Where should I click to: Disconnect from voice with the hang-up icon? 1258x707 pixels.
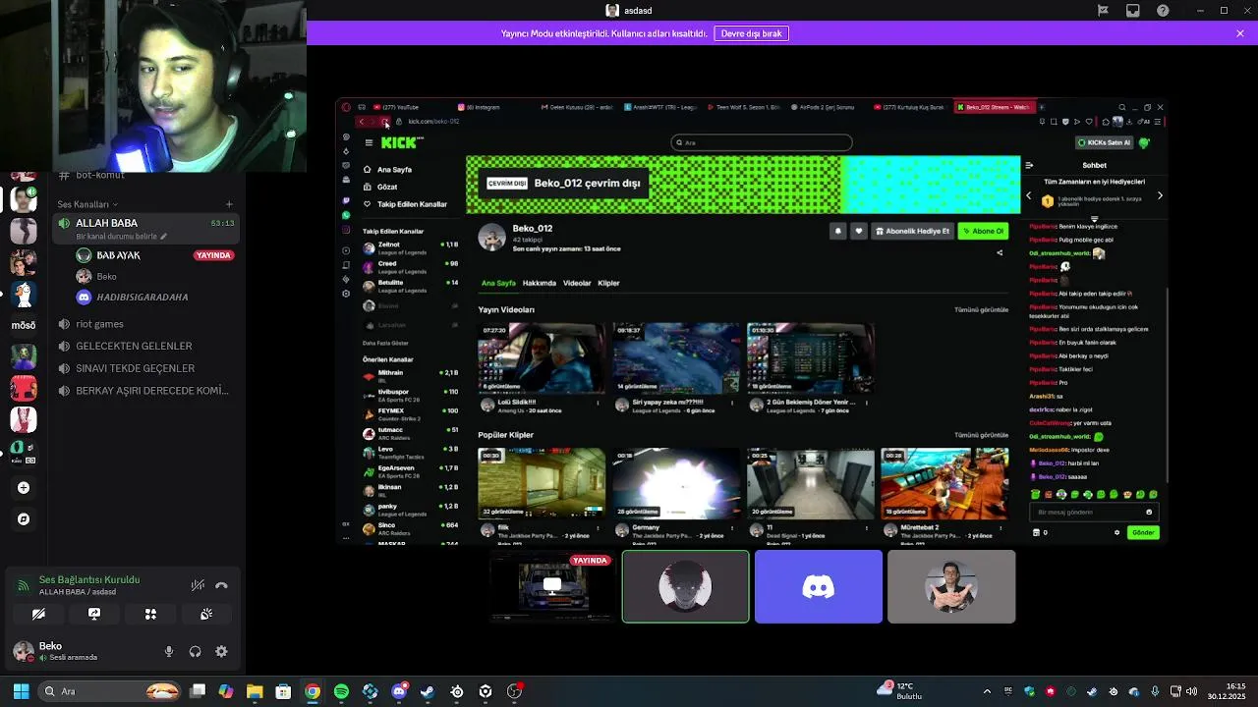tap(221, 585)
